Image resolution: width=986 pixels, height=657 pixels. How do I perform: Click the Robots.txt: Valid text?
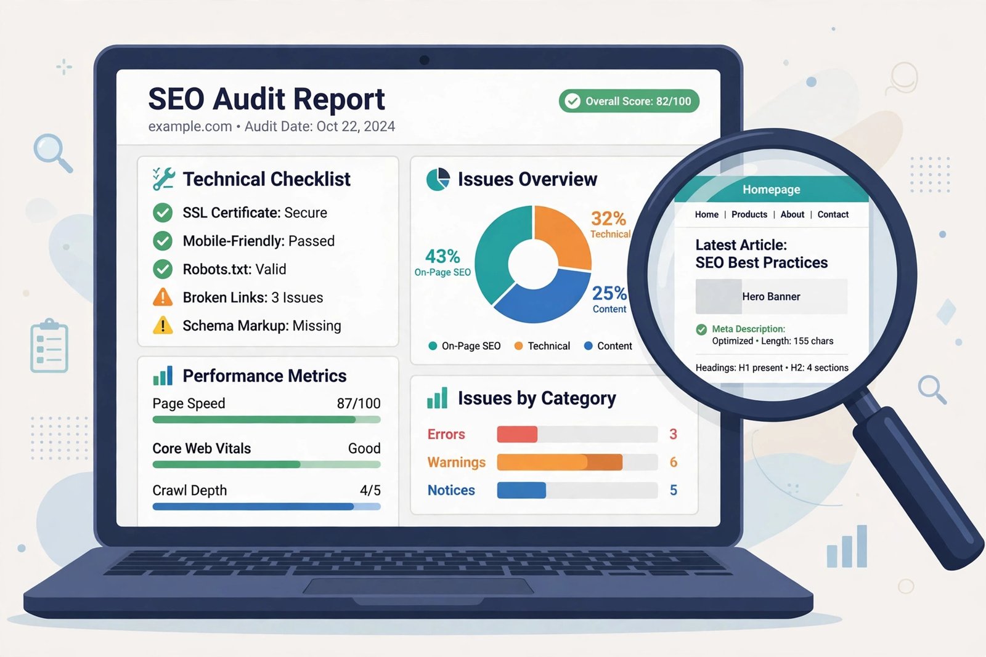tap(234, 269)
